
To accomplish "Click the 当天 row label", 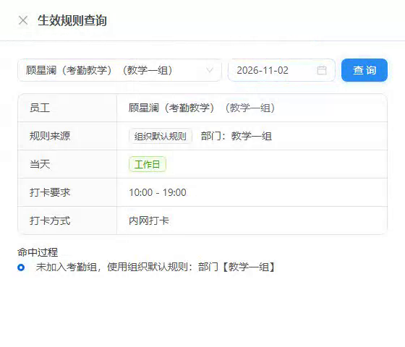I will [x=40, y=164].
